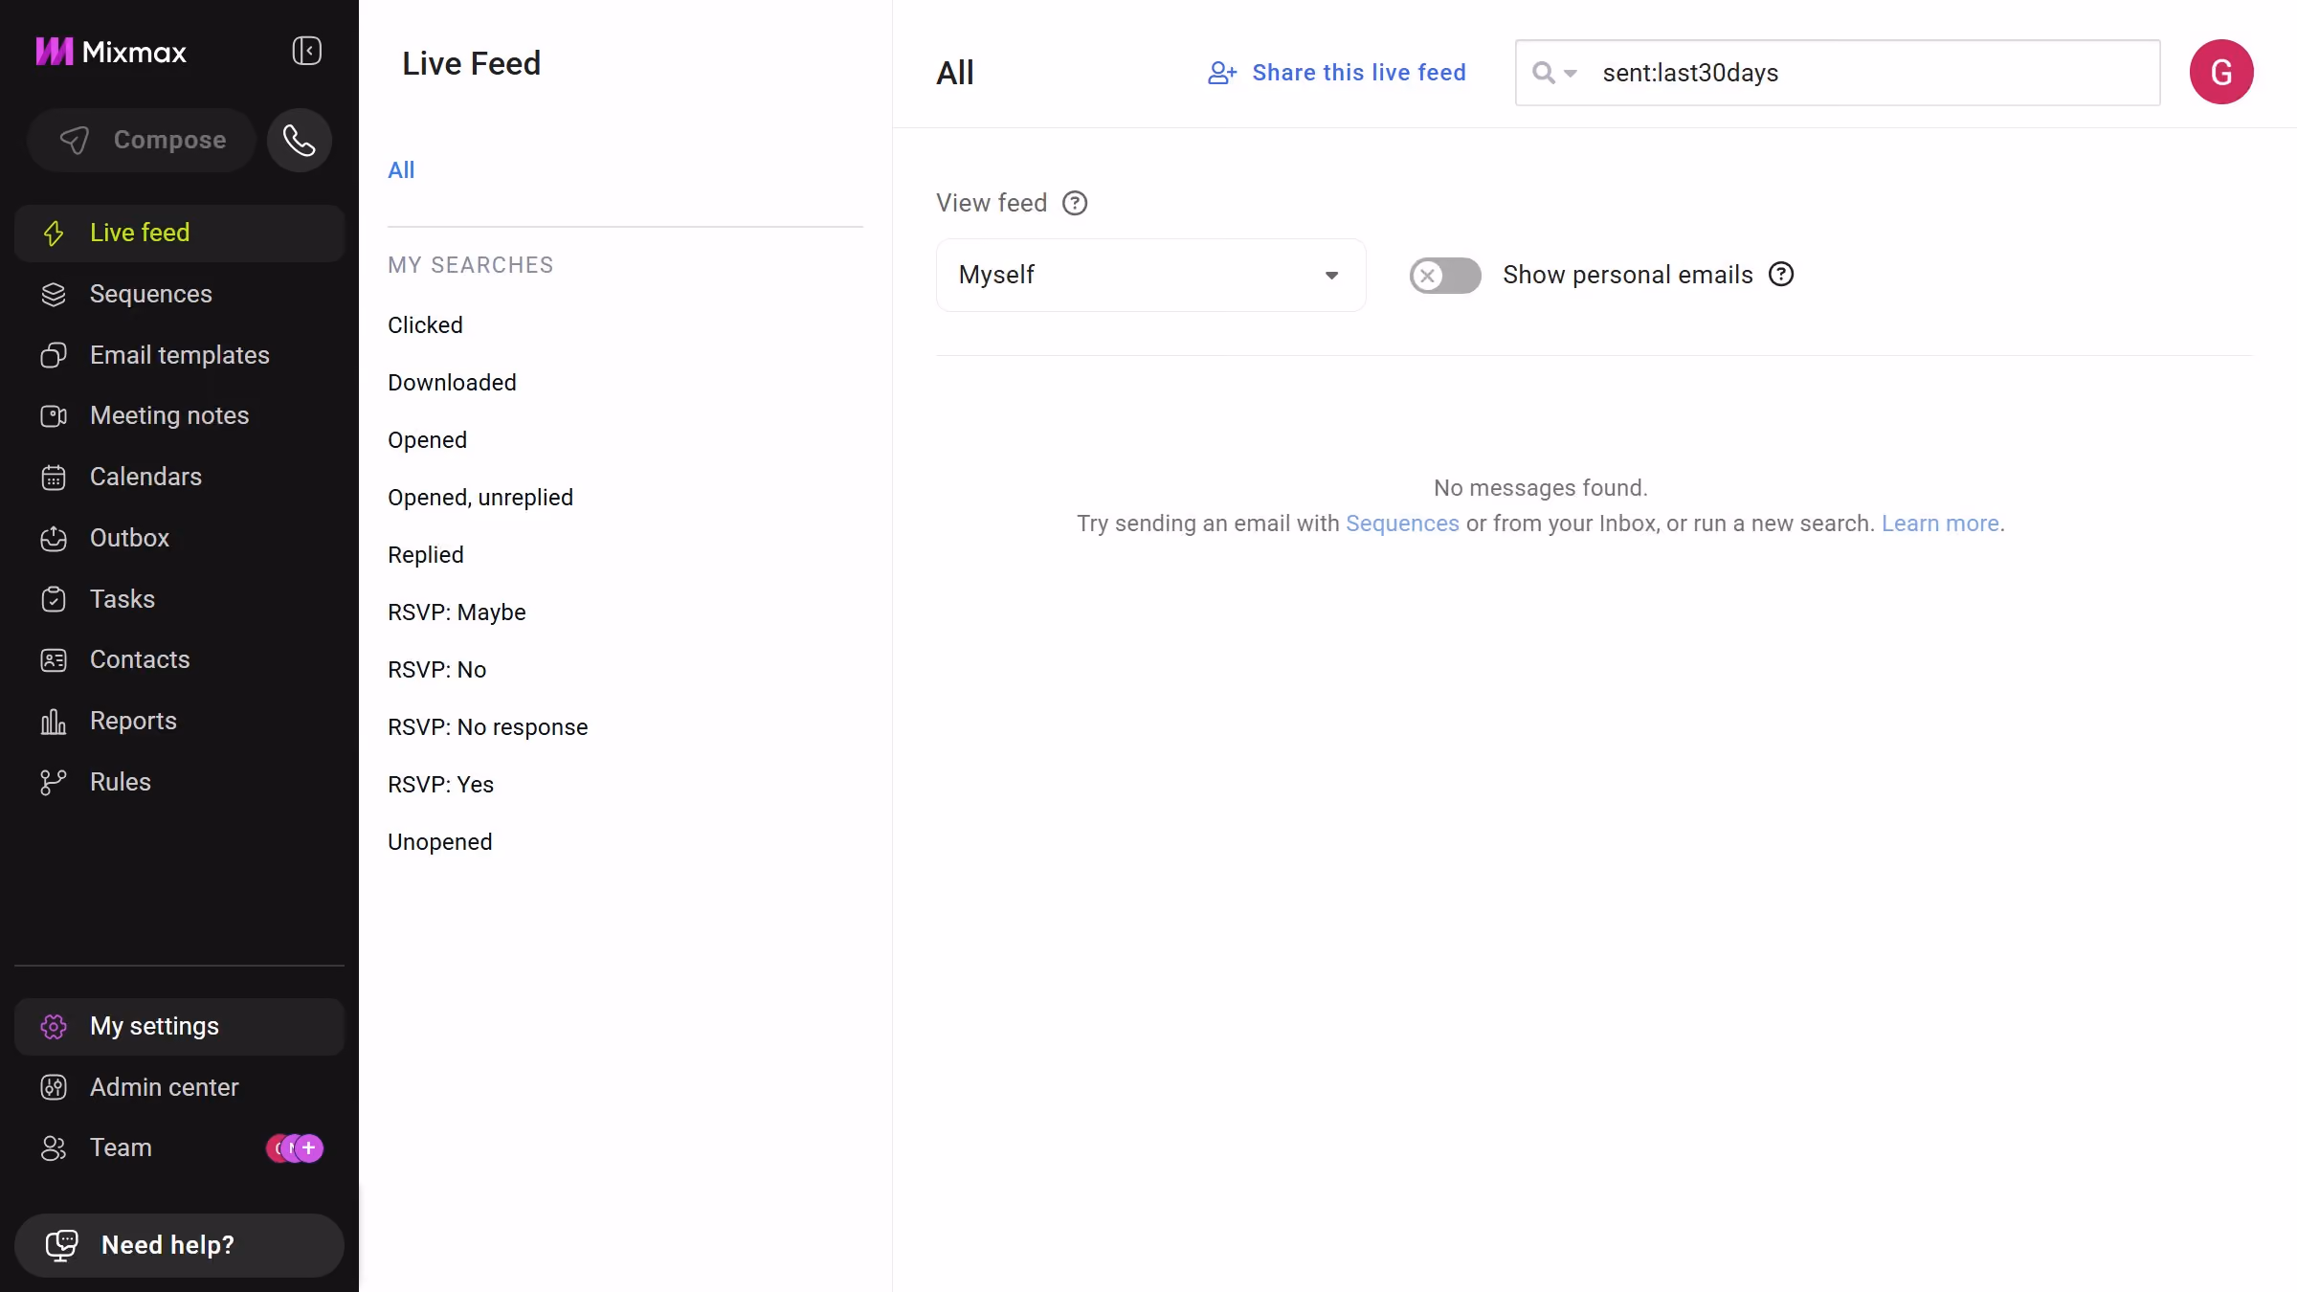Select the RSVP: Maybe saved search

(x=457, y=613)
